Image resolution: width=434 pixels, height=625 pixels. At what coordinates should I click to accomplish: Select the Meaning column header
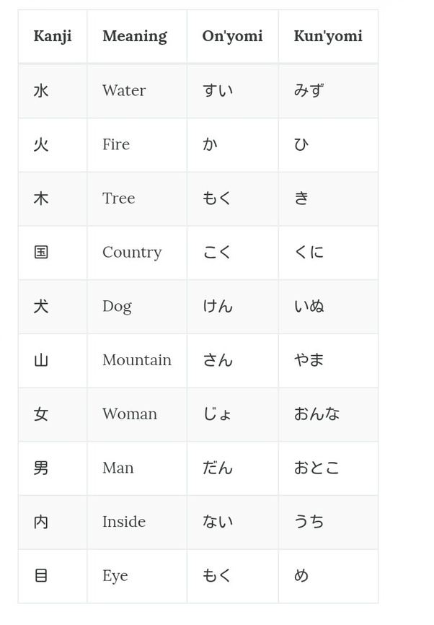point(135,36)
